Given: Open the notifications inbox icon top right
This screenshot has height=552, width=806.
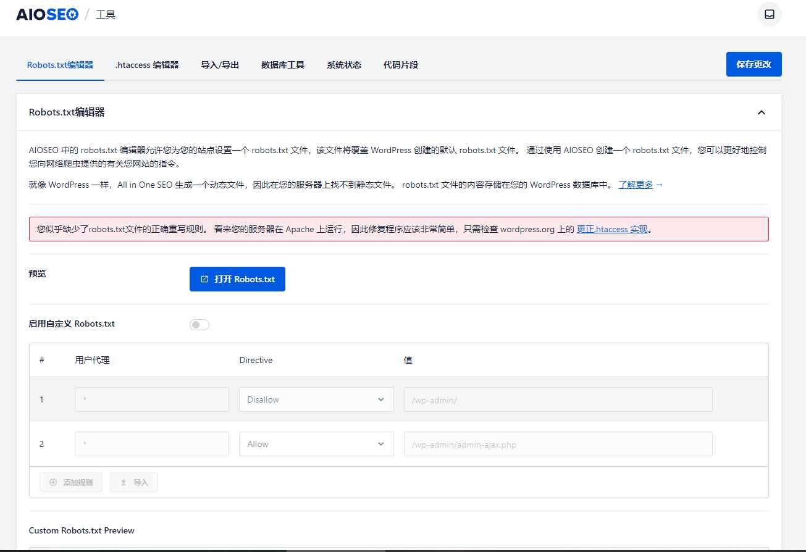Looking at the screenshot, I should click(769, 14).
